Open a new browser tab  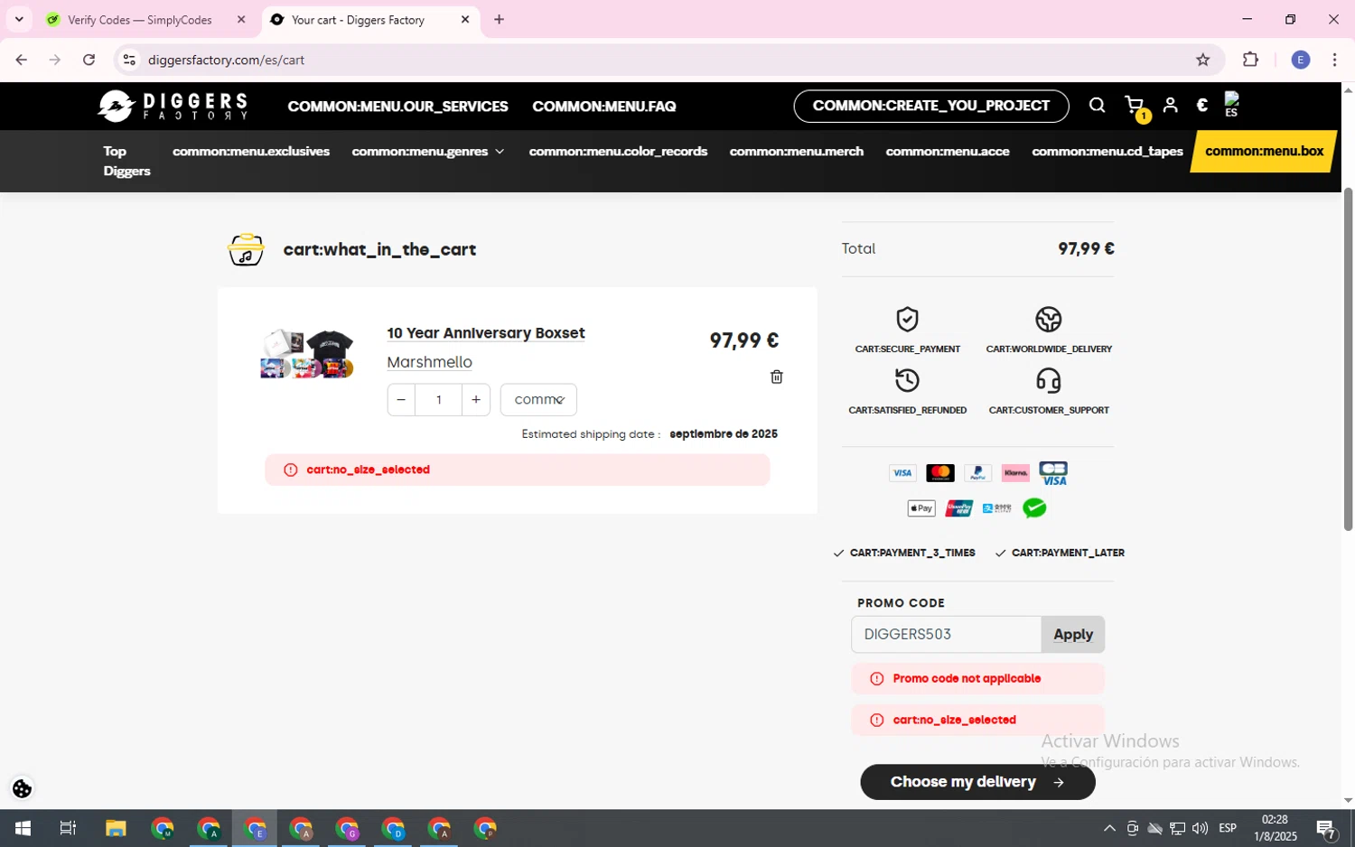[x=499, y=19]
